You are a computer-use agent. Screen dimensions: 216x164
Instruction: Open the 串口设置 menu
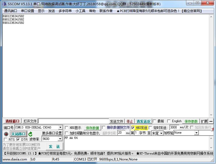[28, 11]
